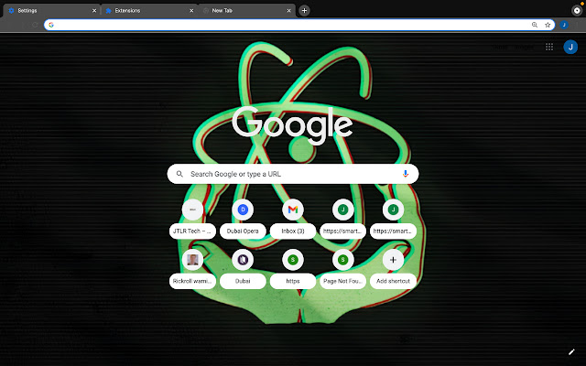
Task: Open the Chrome profile J avatar in the toolbar
Action: pyautogui.click(x=564, y=25)
